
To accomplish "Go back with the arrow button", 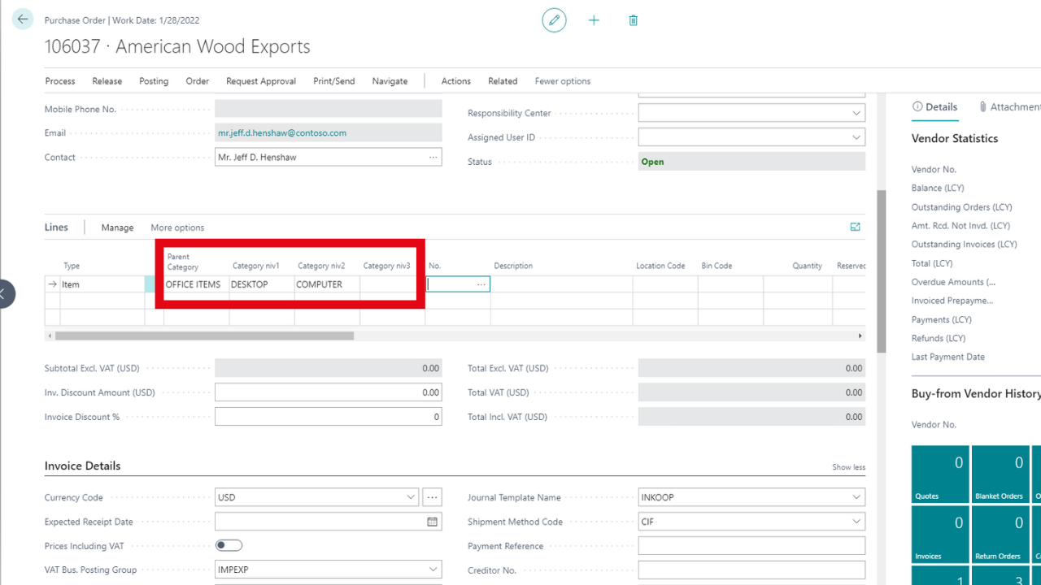I will 22,19.
